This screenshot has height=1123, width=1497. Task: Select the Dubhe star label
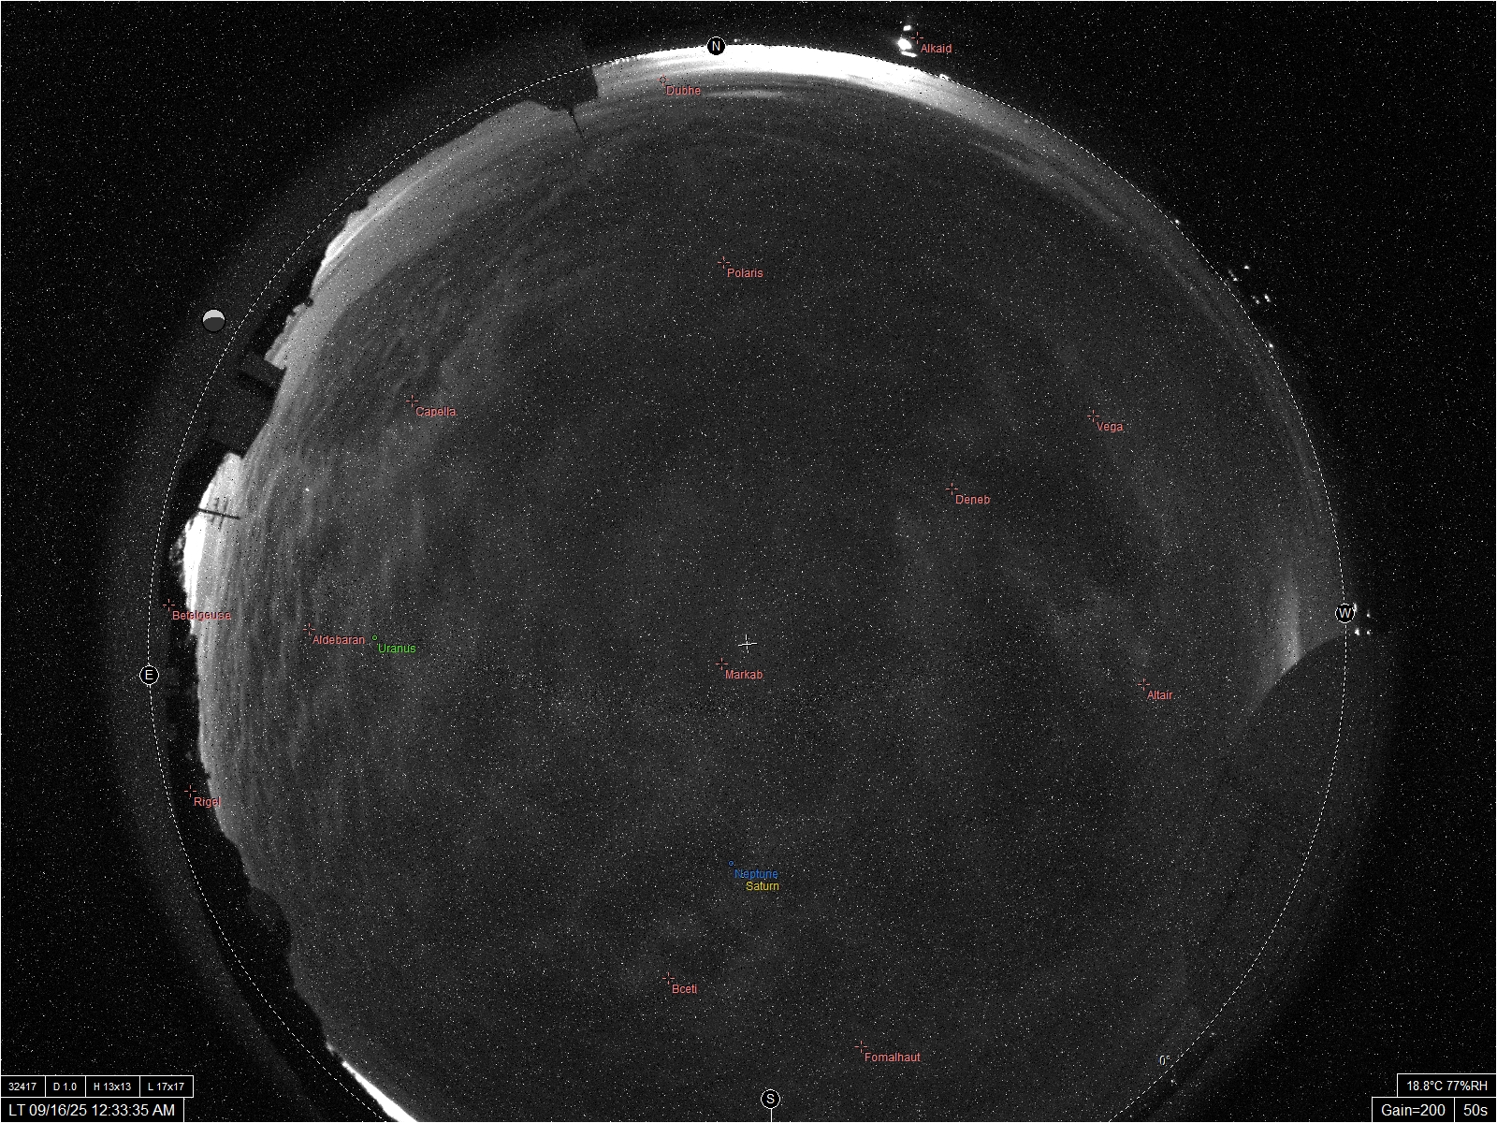click(x=683, y=91)
